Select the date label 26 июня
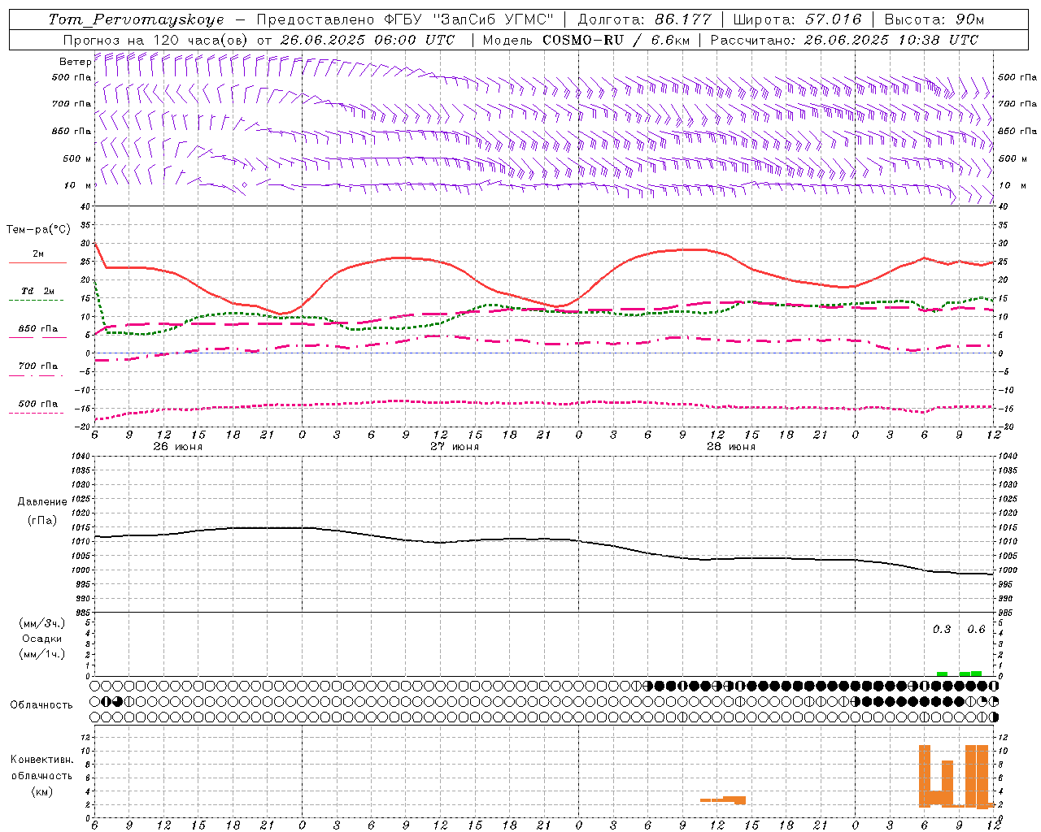The height and width of the screenshot is (832, 1041). click(x=178, y=447)
